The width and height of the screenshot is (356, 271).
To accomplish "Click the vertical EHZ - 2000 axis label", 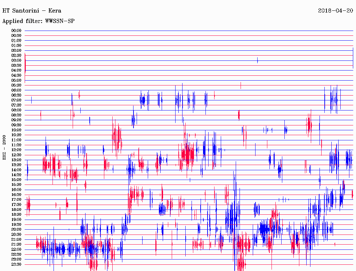I will (x=5, y=147).
